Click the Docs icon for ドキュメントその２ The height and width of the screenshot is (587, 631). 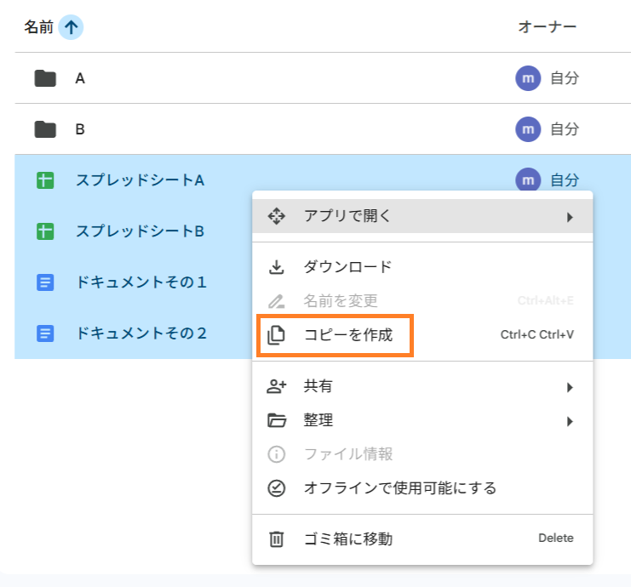pos(45,333)
